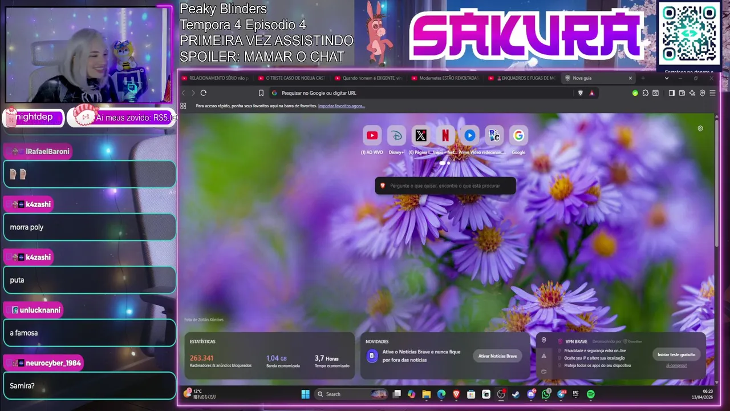730x411 pixels.
Task: Open Brave Shields lion icon in address bar
Action: click(581, 93)
